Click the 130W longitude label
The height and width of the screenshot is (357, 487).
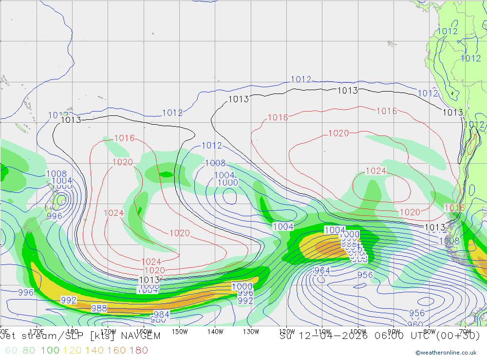click(251, 332)
